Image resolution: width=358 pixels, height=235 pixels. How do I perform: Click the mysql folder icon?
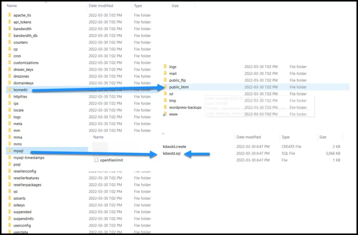(x=9, y=151)
